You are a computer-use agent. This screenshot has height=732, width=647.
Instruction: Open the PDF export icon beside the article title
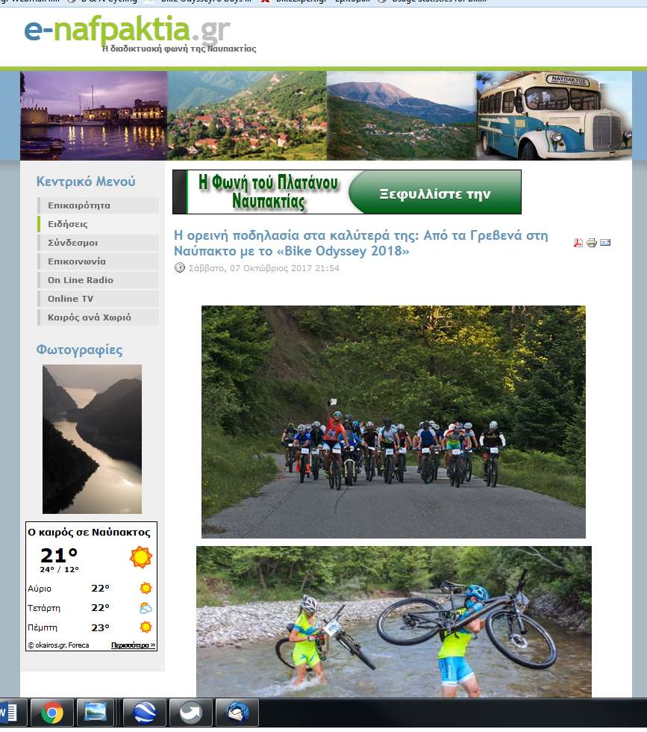coord(578,242)
